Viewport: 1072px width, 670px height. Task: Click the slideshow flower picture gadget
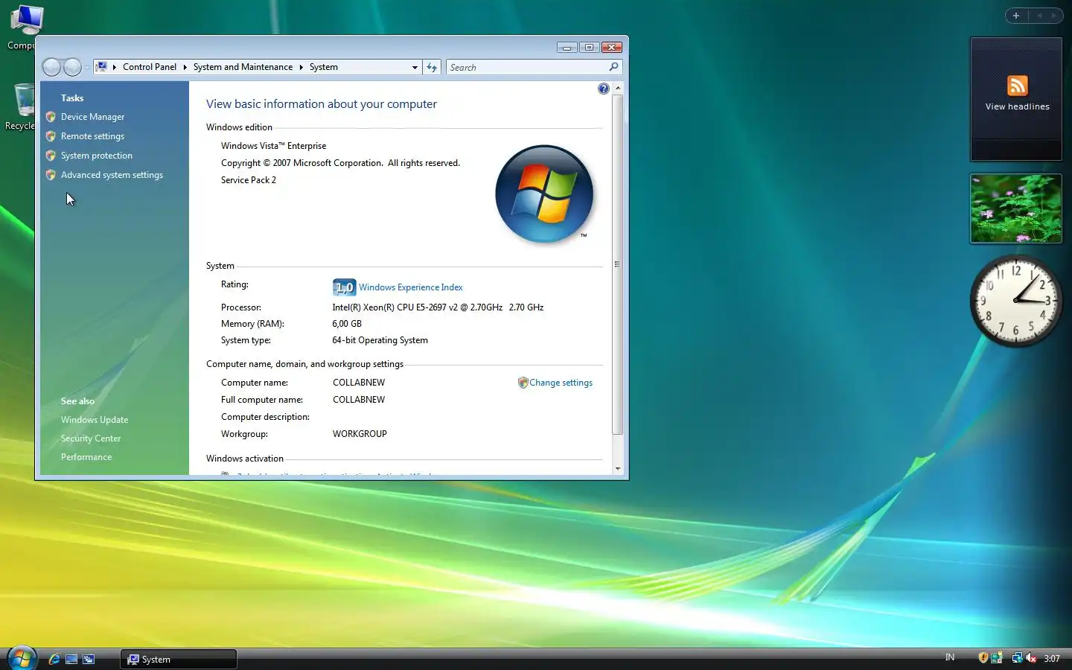pyautogui.click(x=1016, y=208)
